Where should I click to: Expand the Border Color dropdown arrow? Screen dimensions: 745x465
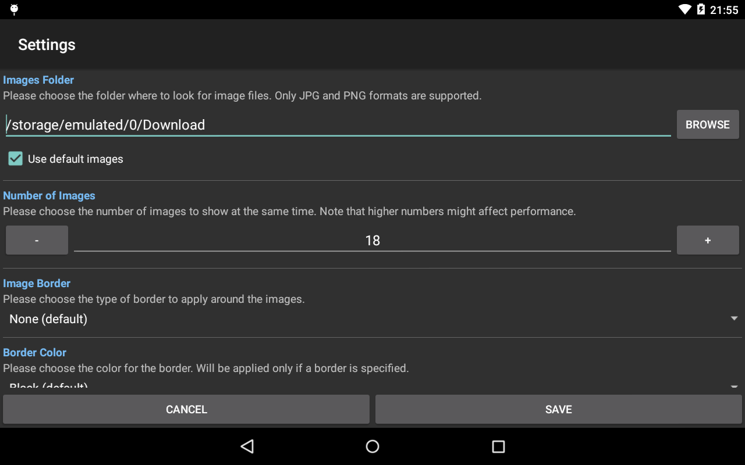point(734,387)
